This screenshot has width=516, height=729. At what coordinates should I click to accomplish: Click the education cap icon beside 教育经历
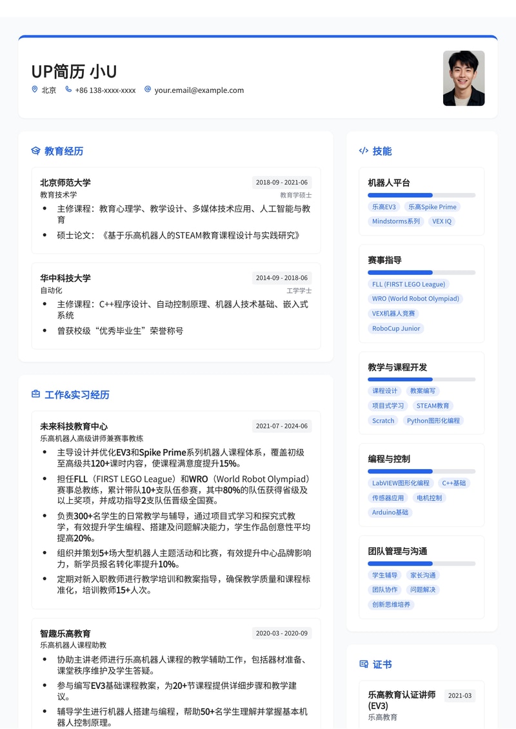[x=35, y=150]
